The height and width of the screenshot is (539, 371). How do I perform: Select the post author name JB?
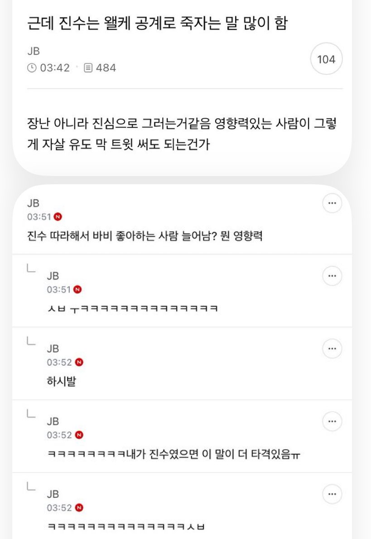click(x=34, y=51)
